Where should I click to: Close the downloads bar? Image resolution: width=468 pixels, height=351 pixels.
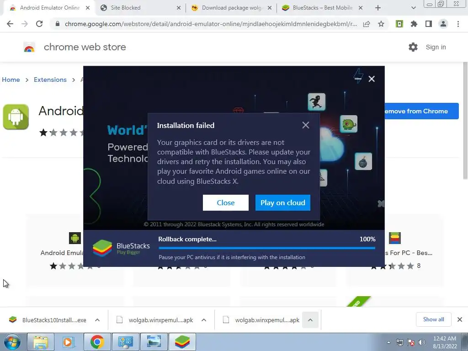click(x=460, y=319)
